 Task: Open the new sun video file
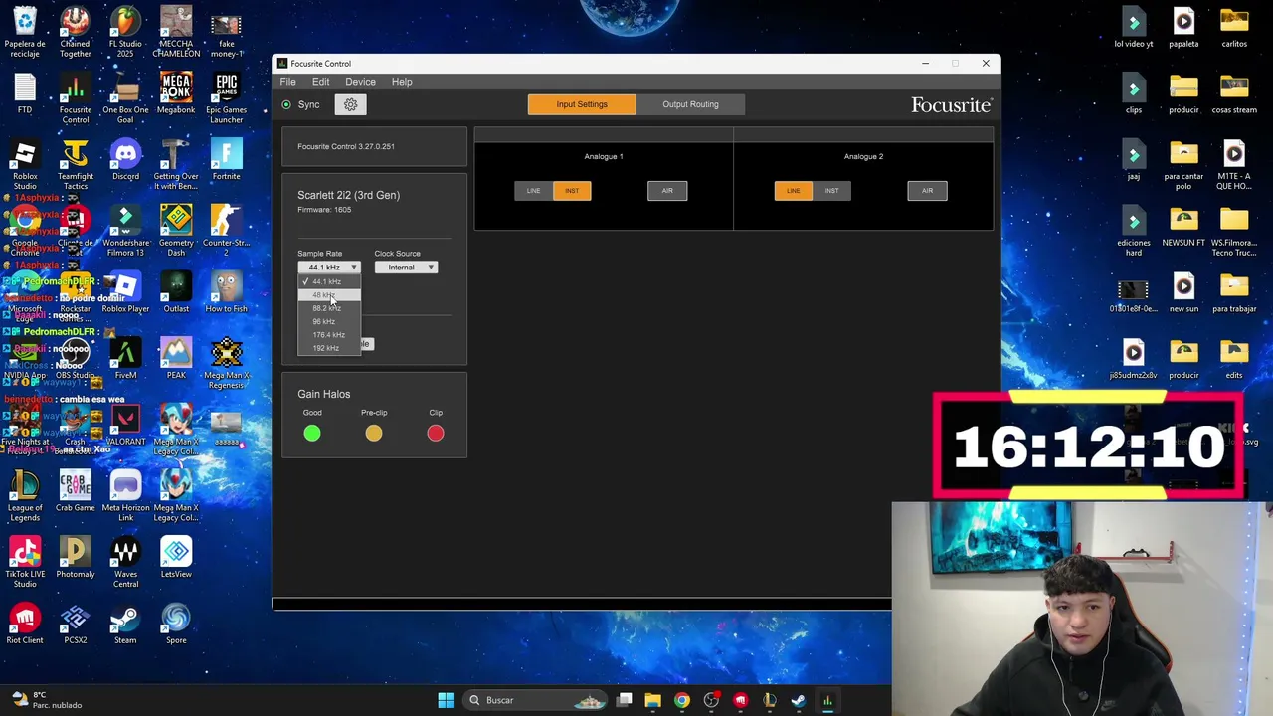tap(1183, 292)
